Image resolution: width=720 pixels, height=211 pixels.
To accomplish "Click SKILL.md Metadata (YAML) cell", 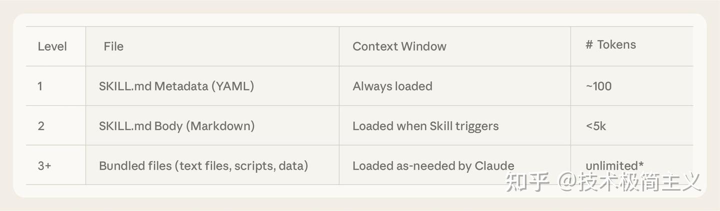I will pyautogui.click(x=176, y=86).
